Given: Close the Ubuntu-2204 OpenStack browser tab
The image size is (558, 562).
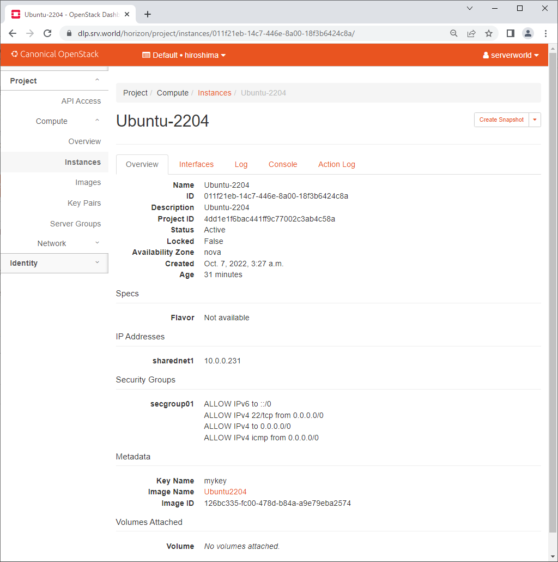Looking at the screenshot, I should tap(127, 14).
